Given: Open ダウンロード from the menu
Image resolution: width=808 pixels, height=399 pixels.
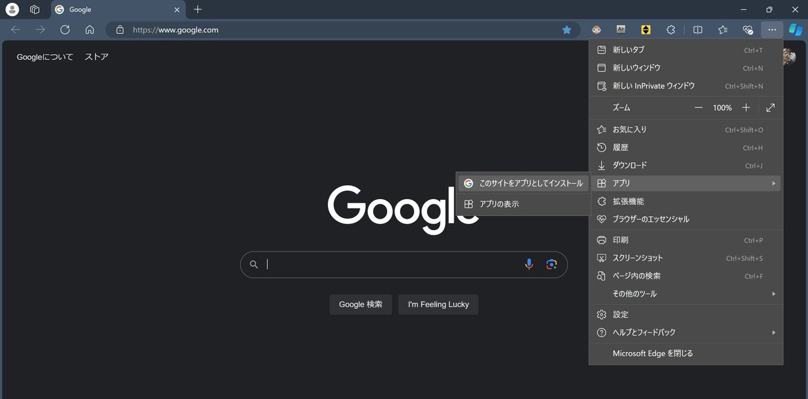Looking at the screenshot, I should (686, 166).
